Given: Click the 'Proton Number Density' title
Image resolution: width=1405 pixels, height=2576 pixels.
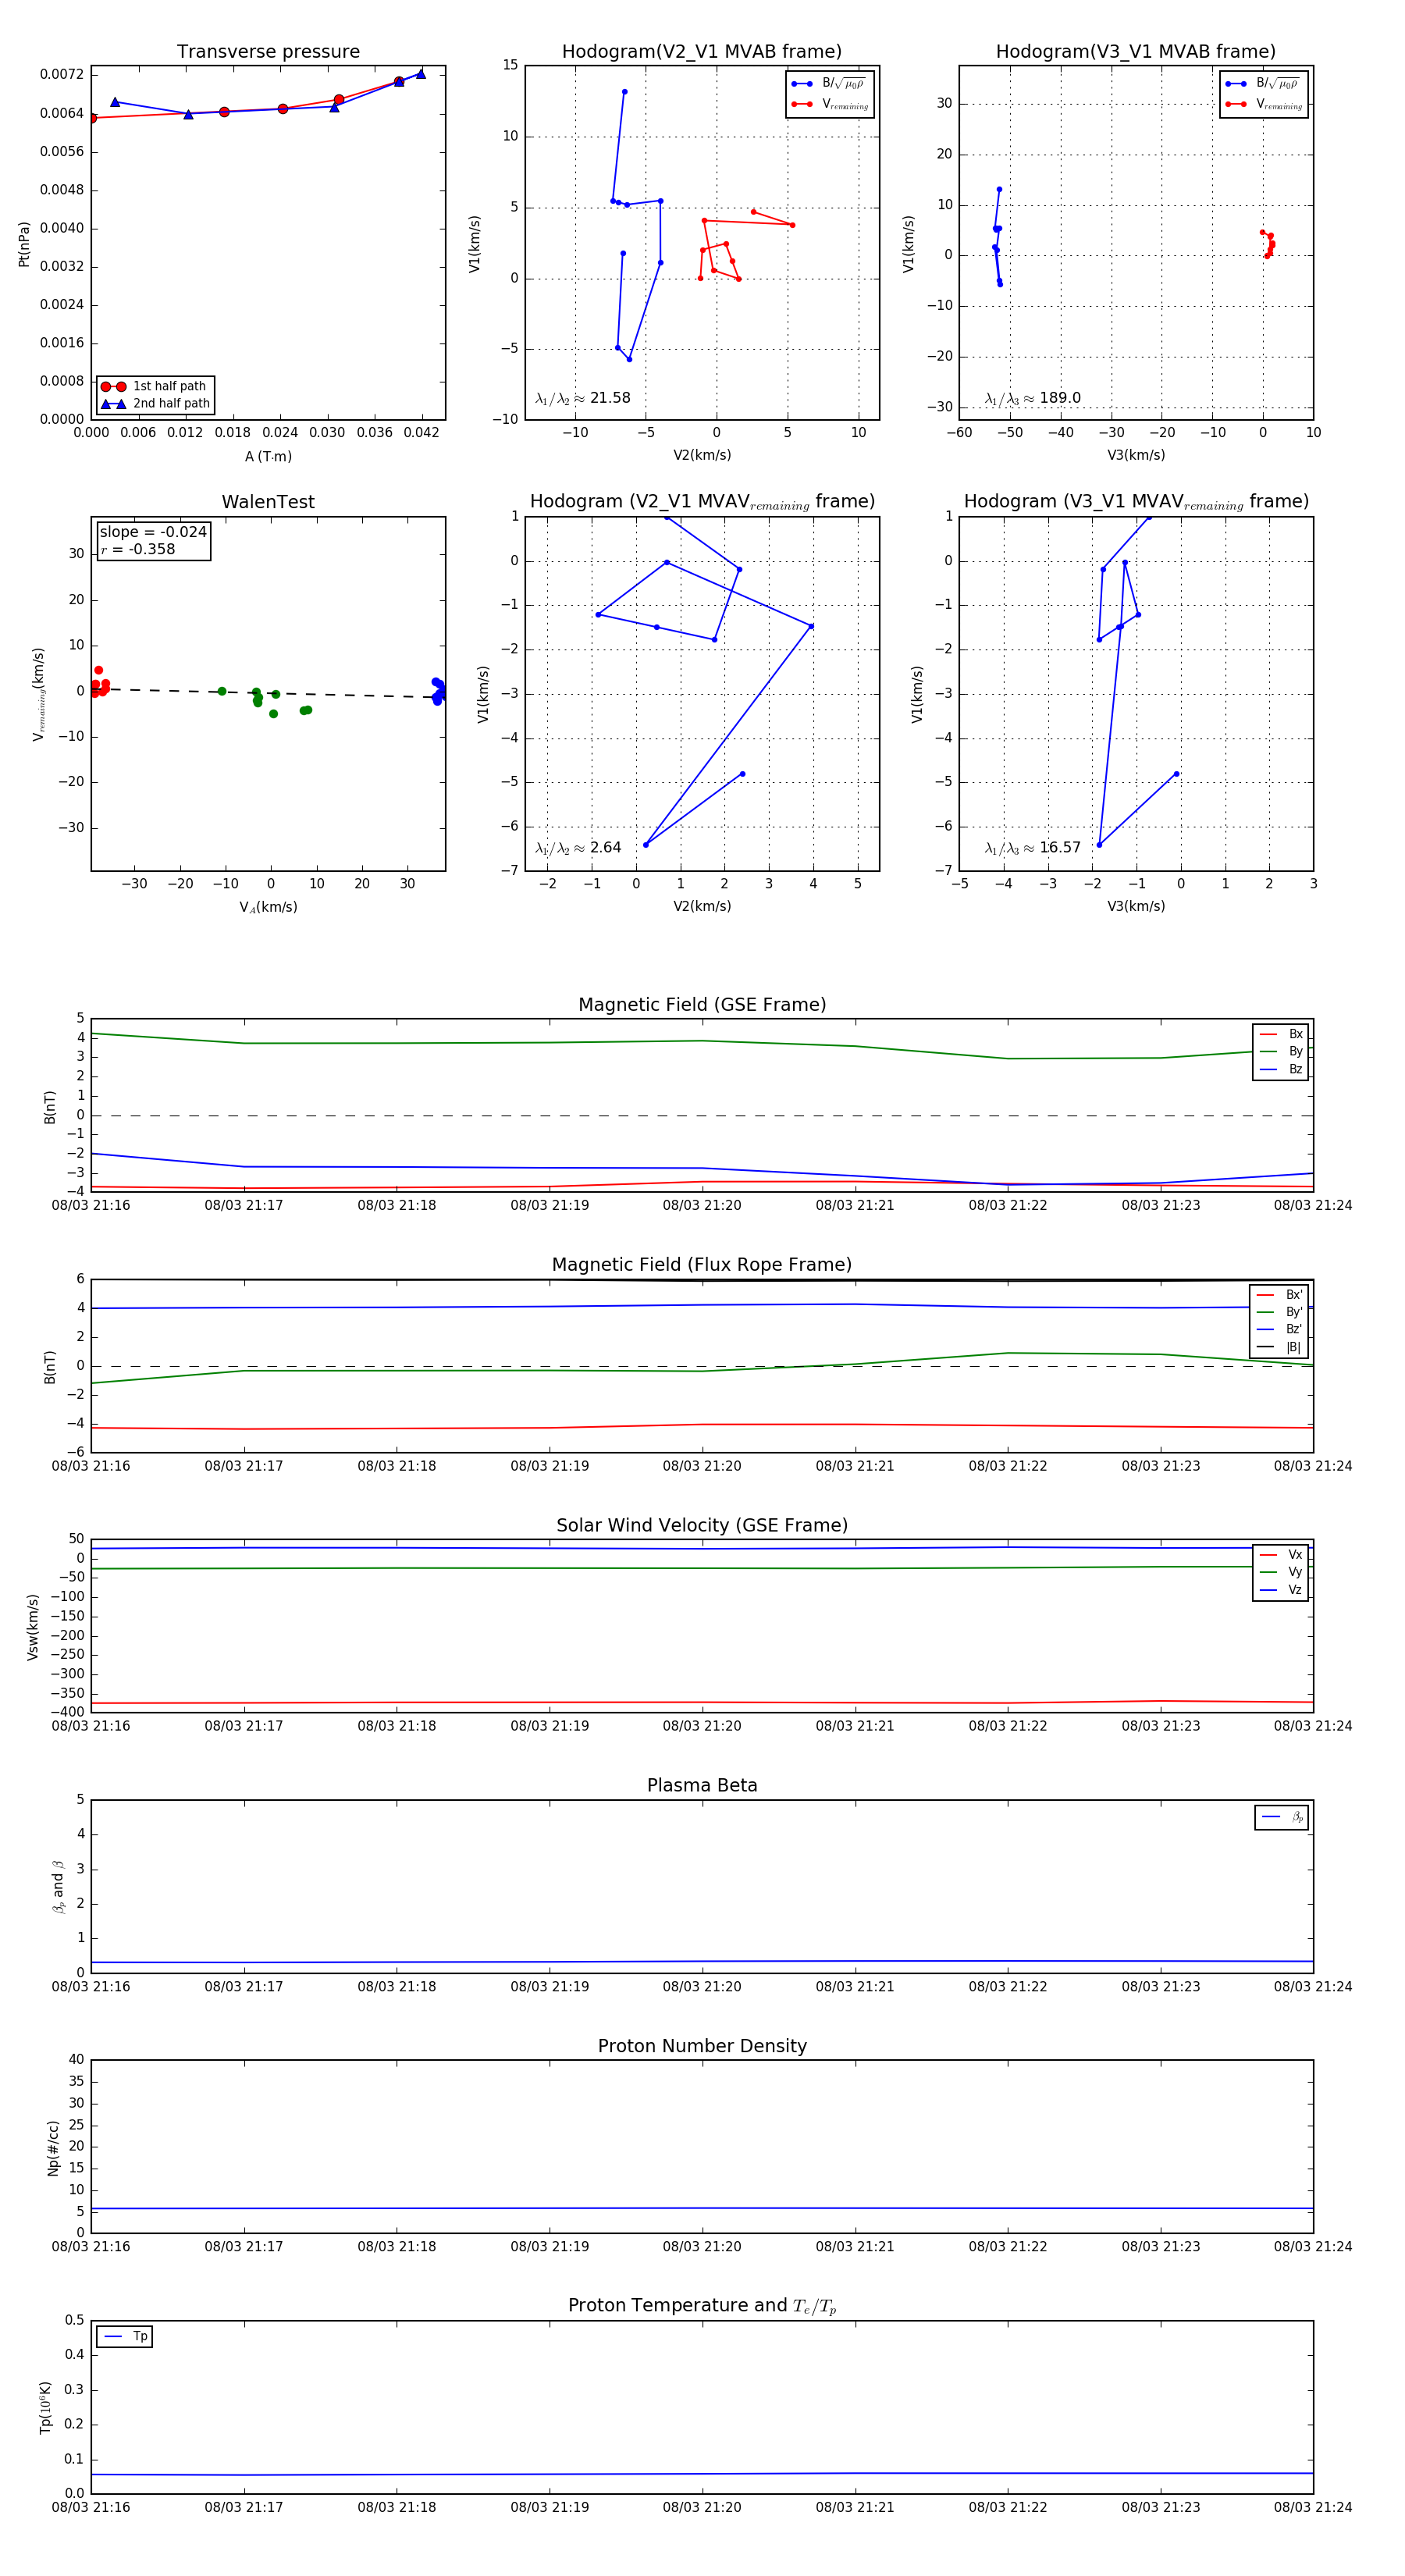Looking at the screenshot, I should [702, 2046].
